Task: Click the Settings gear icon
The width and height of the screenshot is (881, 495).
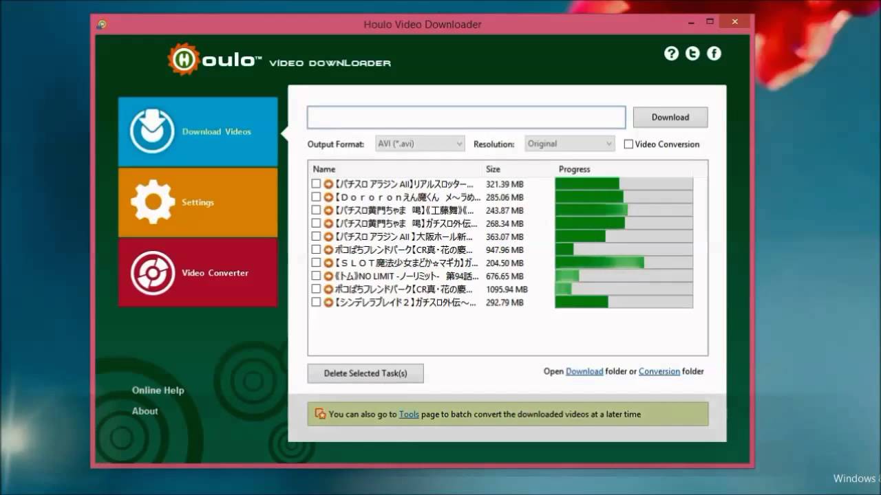Action: tap(152, 201)
